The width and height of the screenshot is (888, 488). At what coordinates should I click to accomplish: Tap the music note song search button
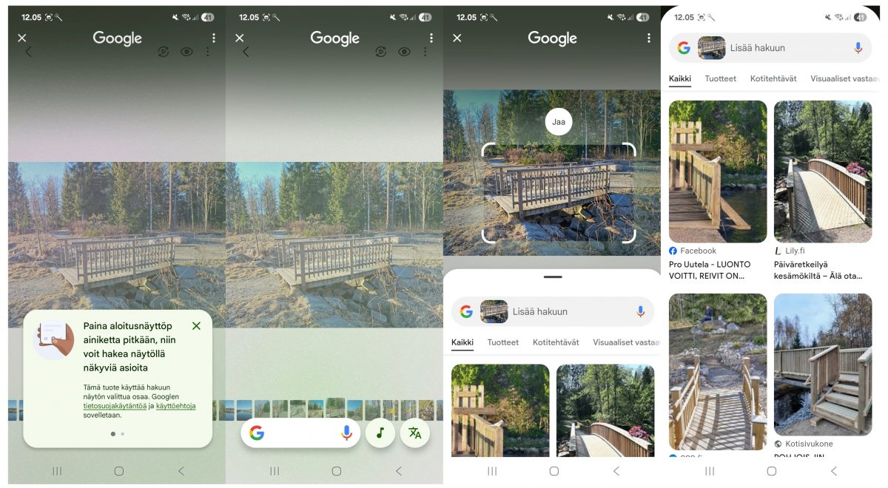coord(380,433)
